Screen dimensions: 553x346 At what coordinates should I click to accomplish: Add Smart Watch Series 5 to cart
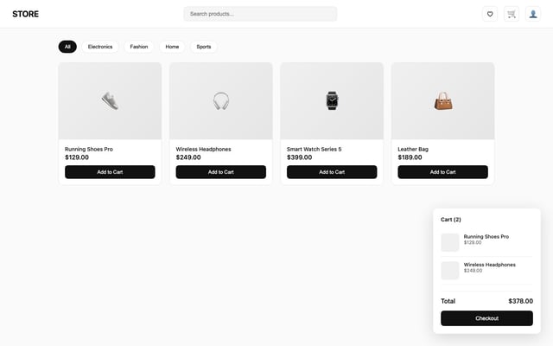click(332, 172)
